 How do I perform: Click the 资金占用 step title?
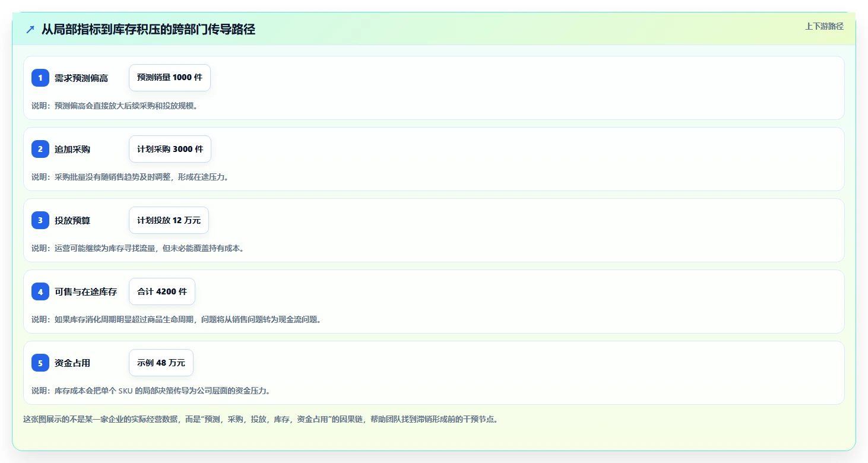pyautogui.click(x=72, y=363)
